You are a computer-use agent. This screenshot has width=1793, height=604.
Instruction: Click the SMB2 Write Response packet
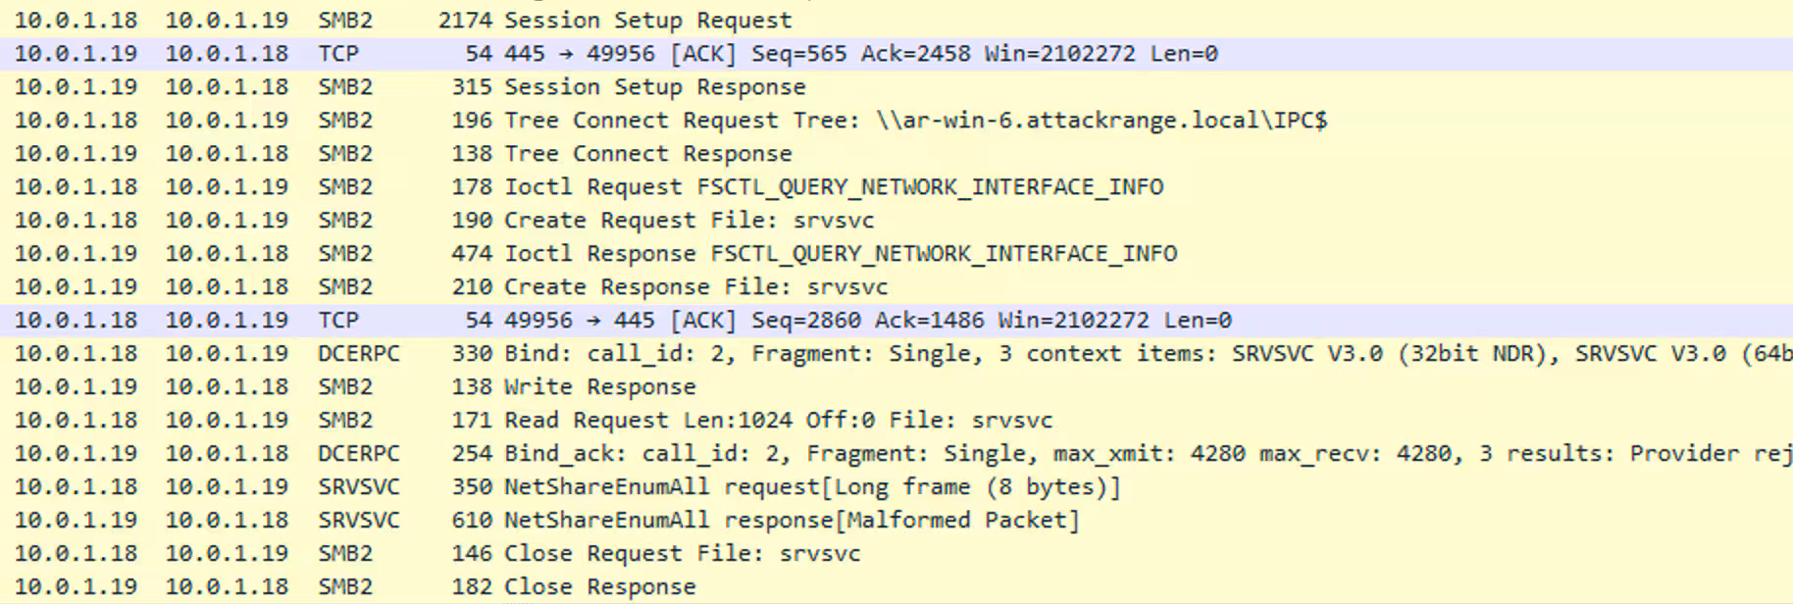point(599,387)
